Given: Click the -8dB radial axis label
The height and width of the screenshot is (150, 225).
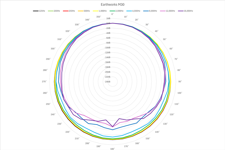Looking at the screenshot, I should (x=108, y=43).
